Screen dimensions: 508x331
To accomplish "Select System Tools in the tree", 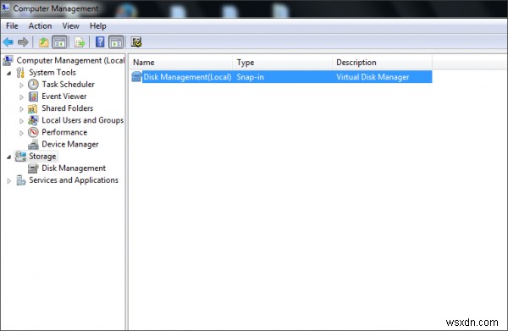I will pyautogui.click(x=52, y=73).
